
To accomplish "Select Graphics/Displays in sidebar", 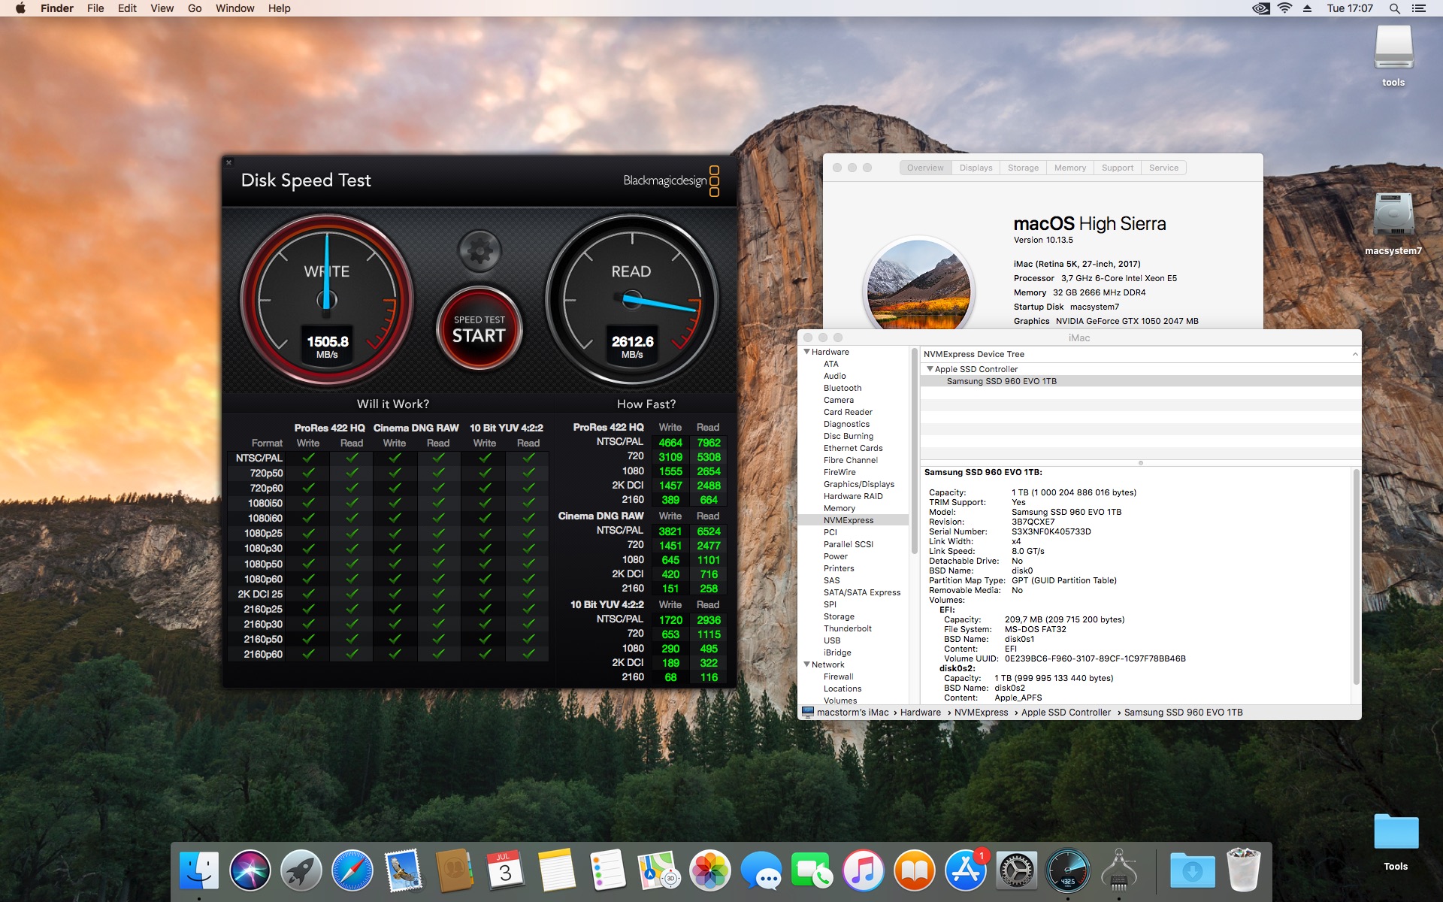I will [x=858, y=484].
